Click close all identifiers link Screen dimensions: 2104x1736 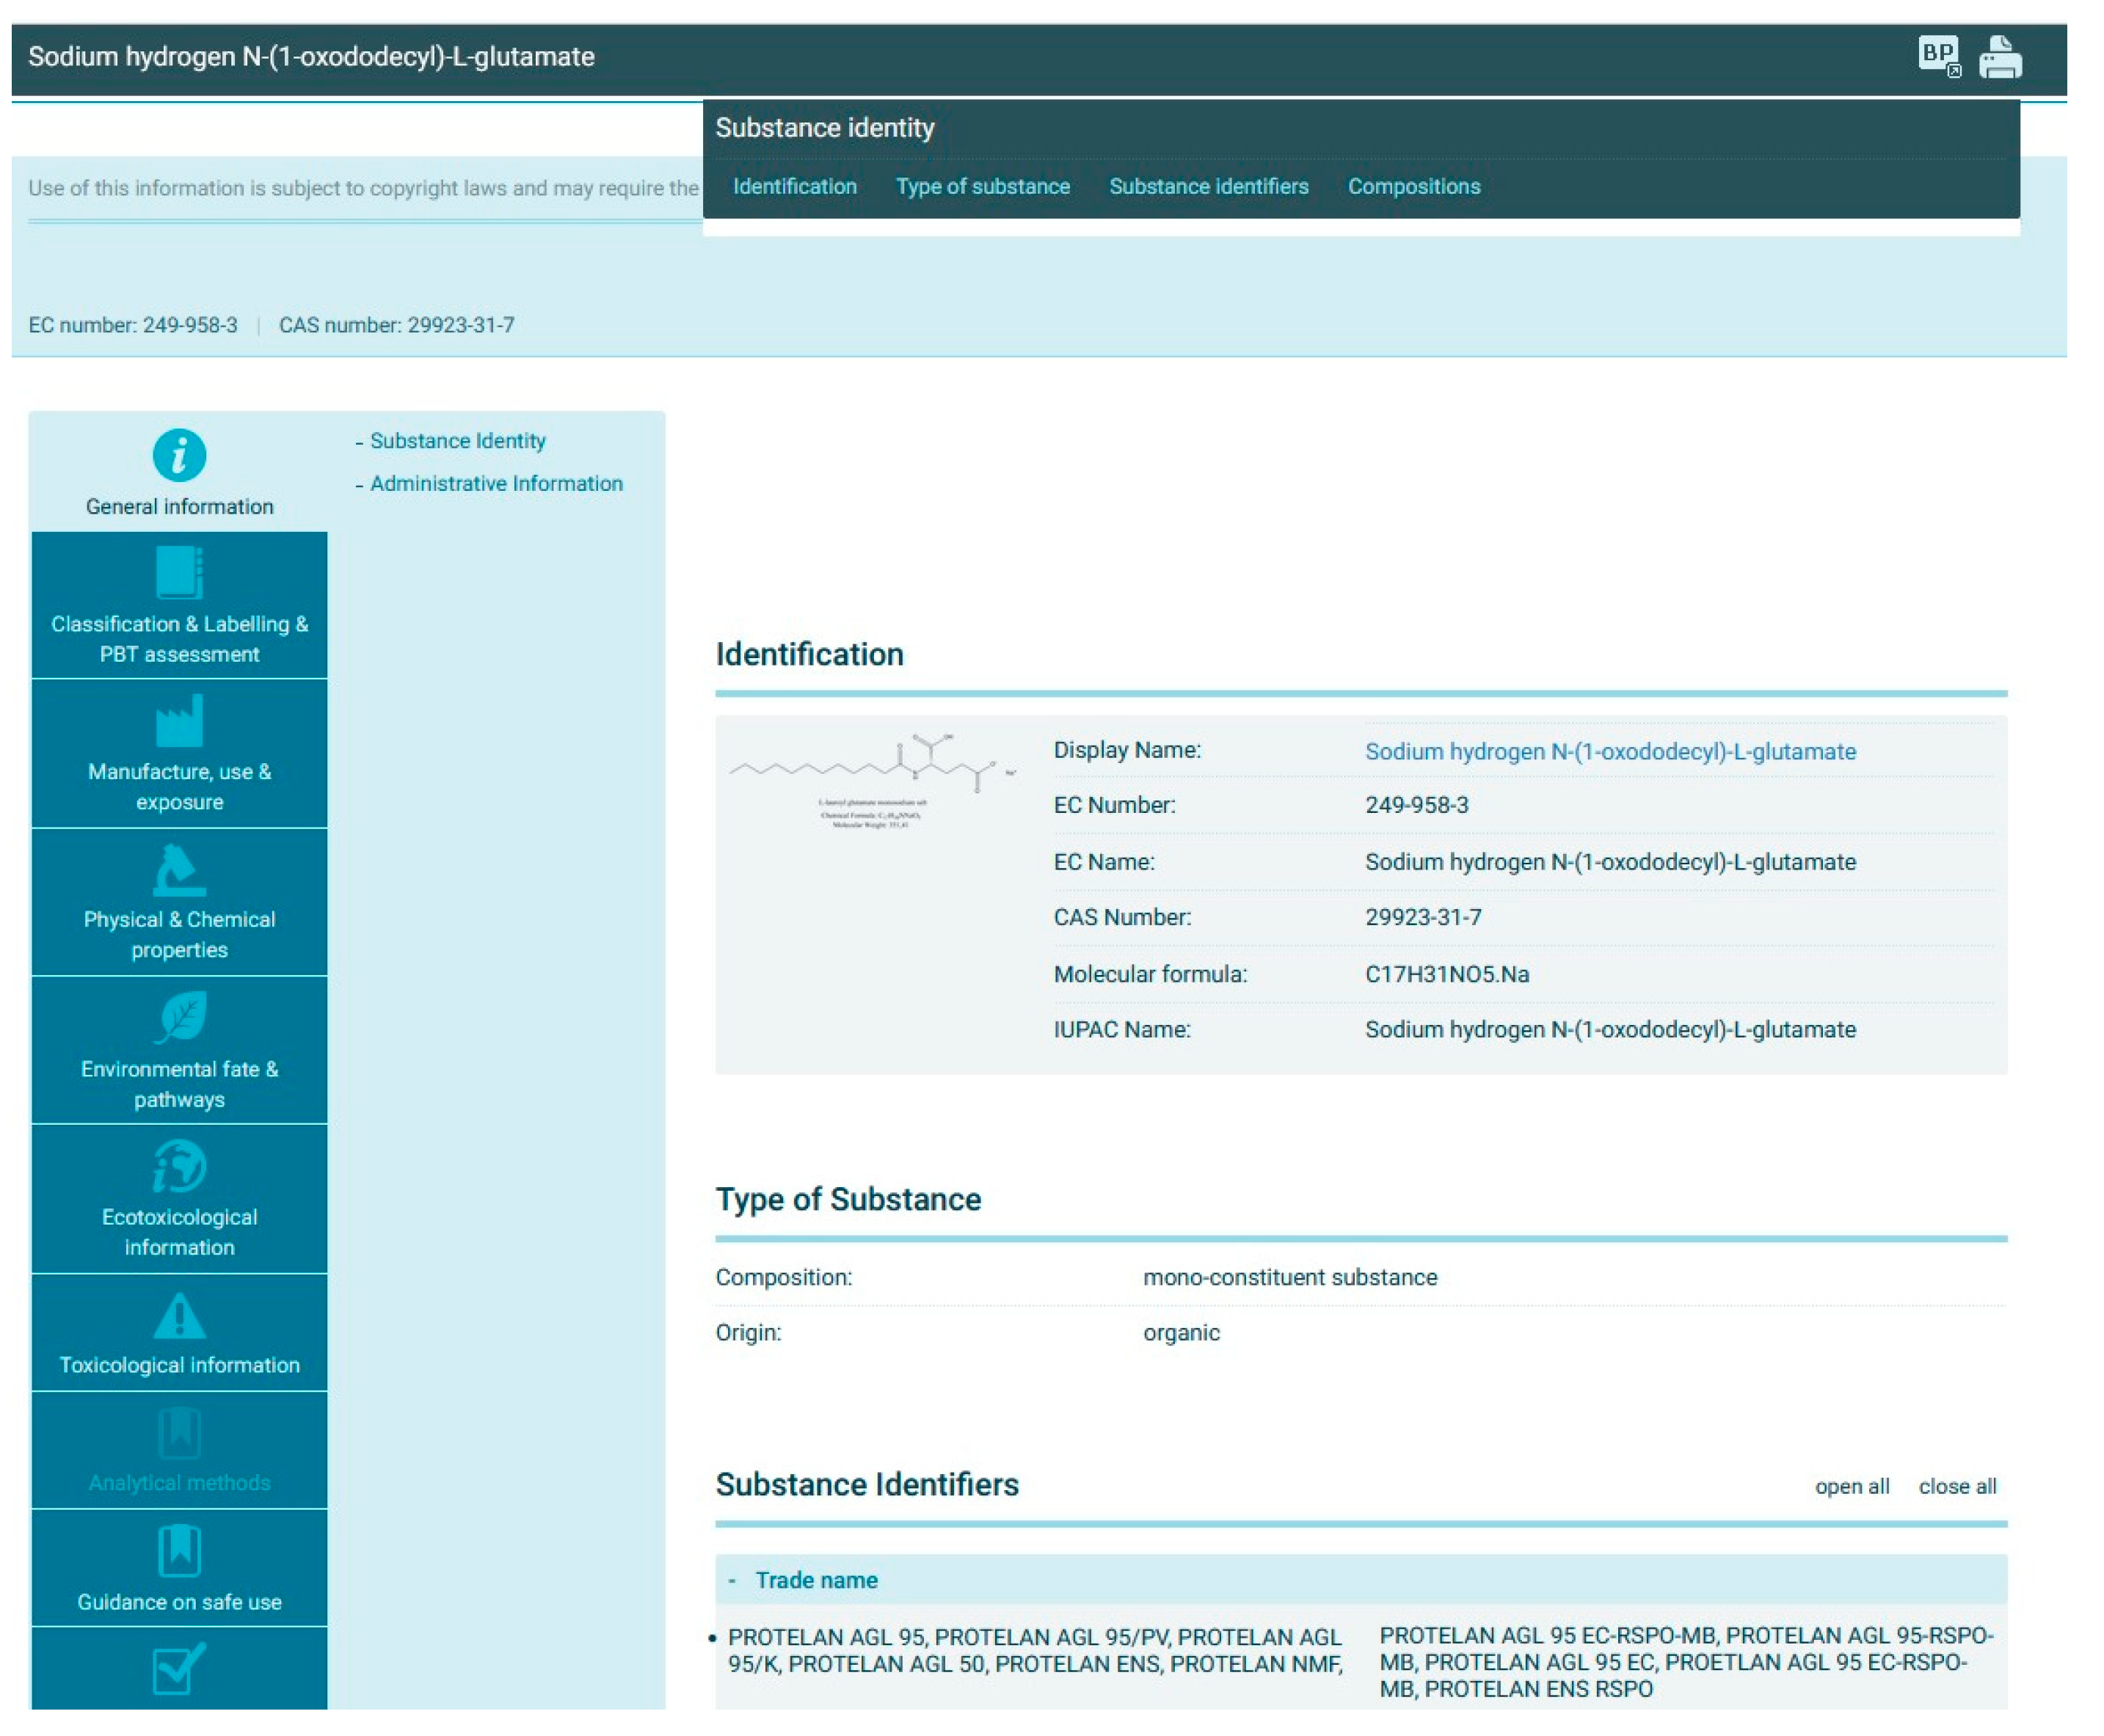point(1956,1486)
